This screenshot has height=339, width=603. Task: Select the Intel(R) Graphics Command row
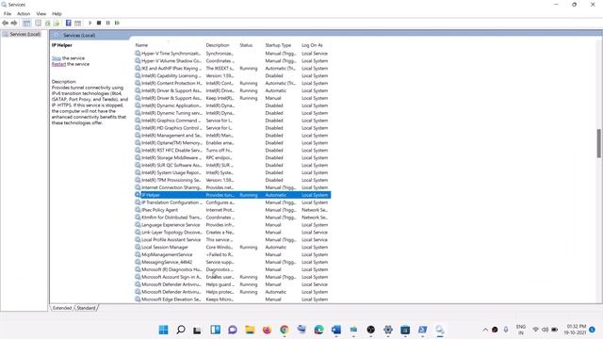tap(233, 121)
